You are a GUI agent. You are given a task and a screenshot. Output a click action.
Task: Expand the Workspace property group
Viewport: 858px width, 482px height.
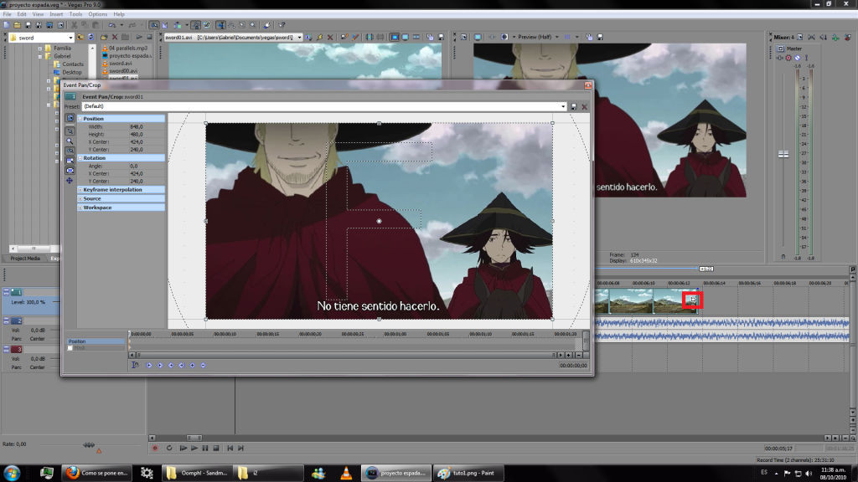point(80,208)
